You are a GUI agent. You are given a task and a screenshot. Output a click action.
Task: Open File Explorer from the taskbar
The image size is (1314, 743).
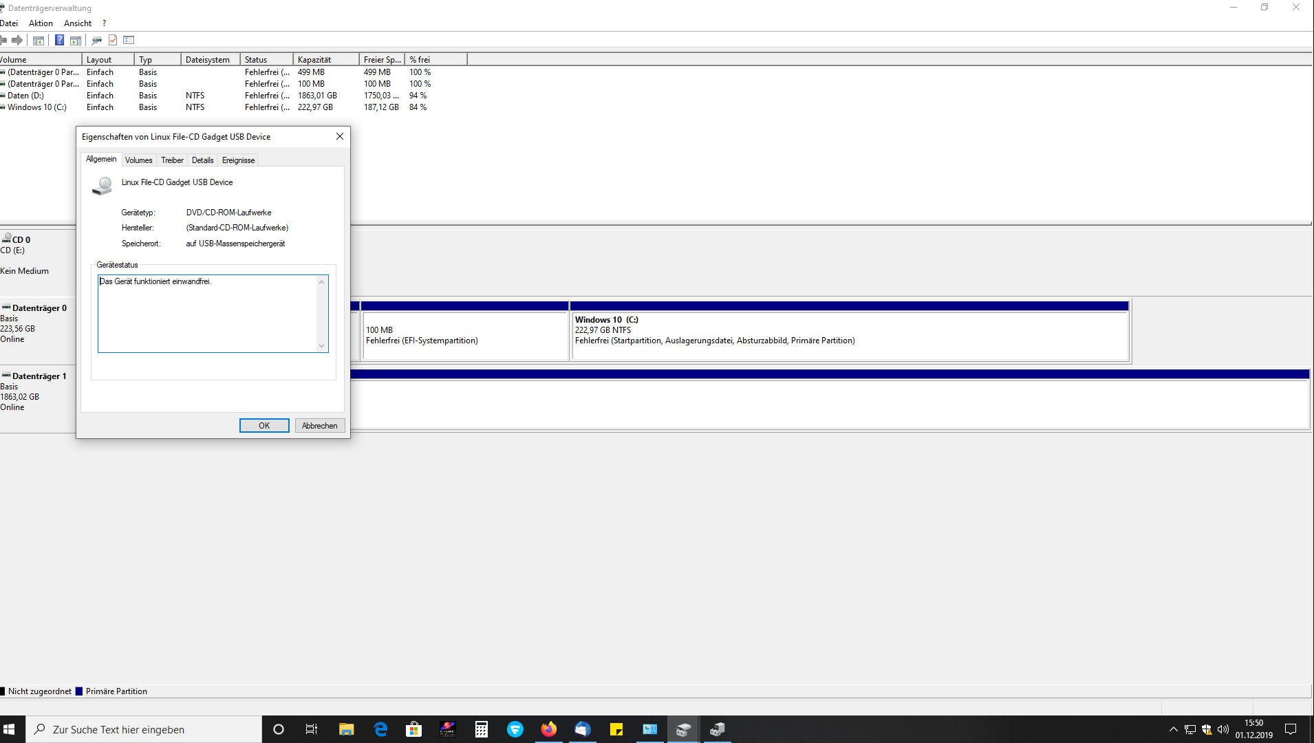[x=346, y=729]
